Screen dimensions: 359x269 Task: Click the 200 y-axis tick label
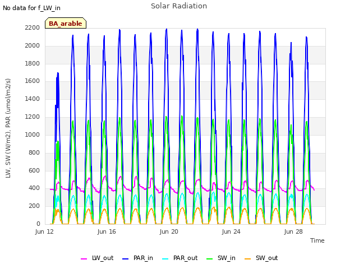(x=34, y=206)
